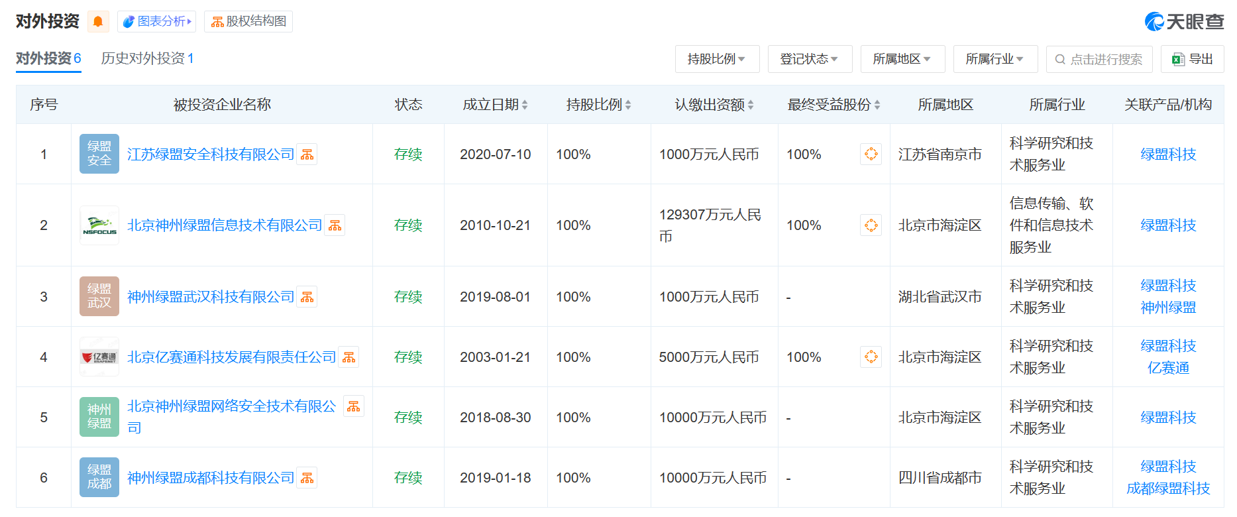Open the 所属行业 filter dropdown
The width and height of the screenshot is (1237, 517).
point(995,59)
